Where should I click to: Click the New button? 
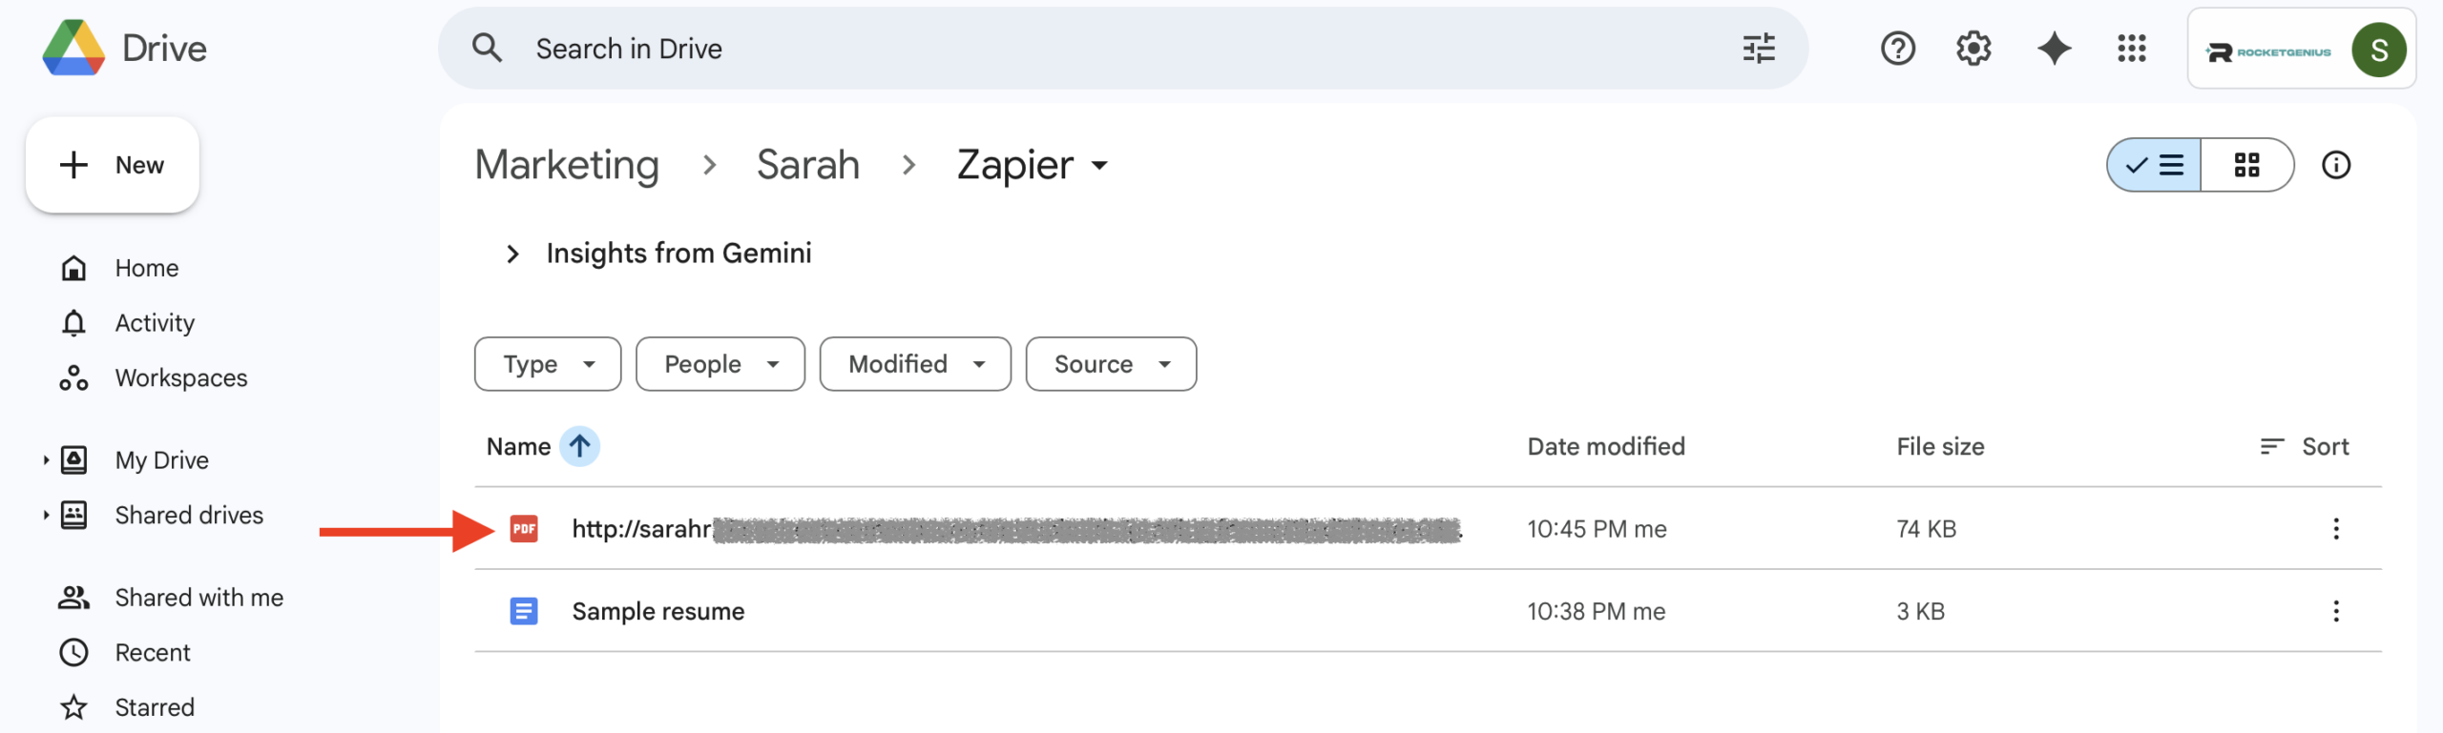[x=112, y=164]
